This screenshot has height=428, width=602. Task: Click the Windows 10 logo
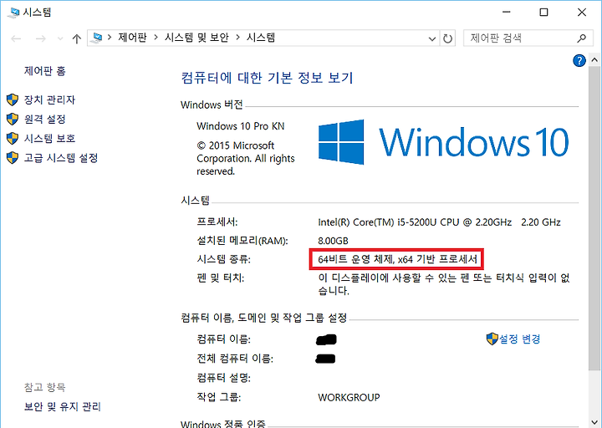click(443, 142)
